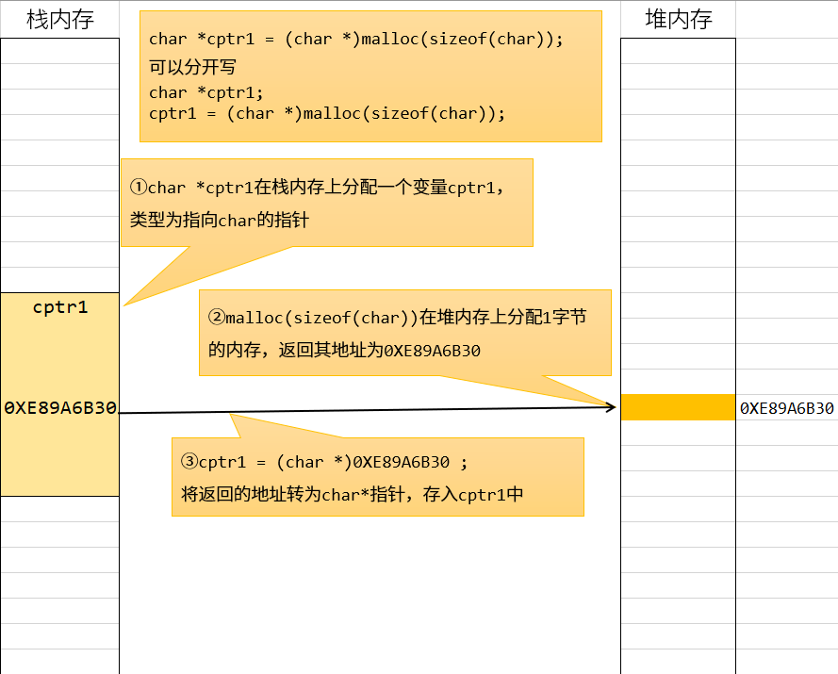Image resolution: width=838 pixels, height=674 pixels.
Task: Click empty stack column area below cptr1 box
Action: pyautogui.click(x=60, y=584)
